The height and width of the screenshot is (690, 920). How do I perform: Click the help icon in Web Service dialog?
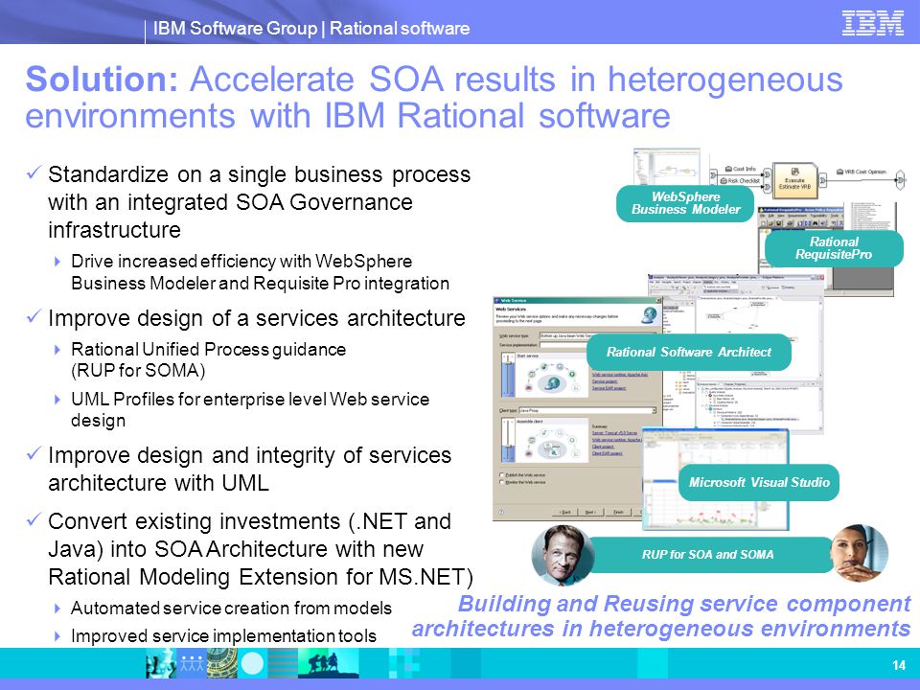click(x=501, y=512)
